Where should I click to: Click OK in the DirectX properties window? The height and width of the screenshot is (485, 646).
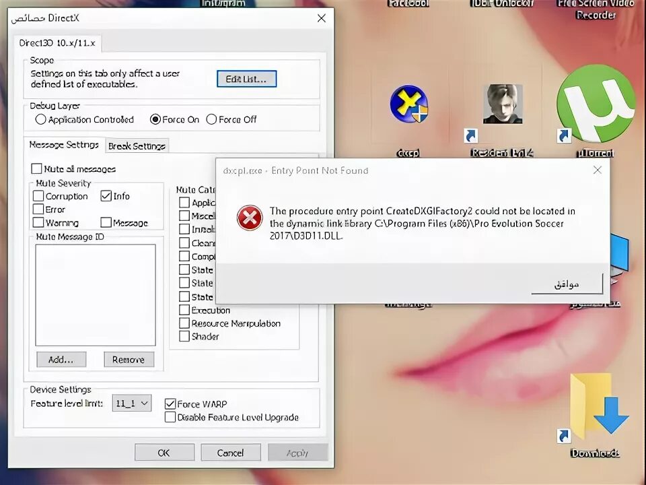(164, 453)
